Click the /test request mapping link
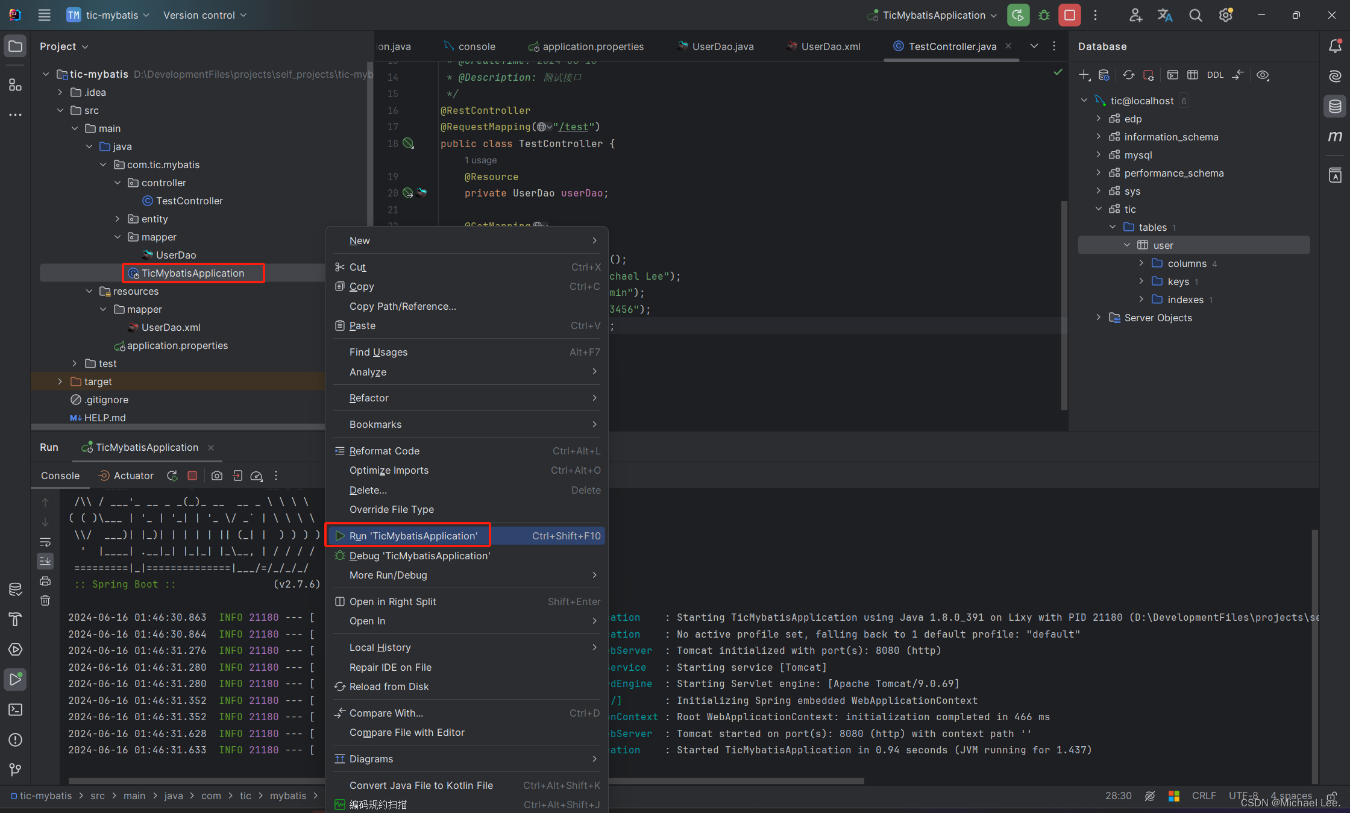The height and width of the screenshot is (813, 1350). click(573, 127)
